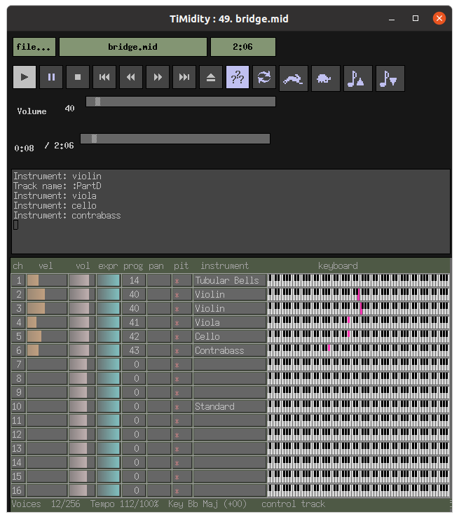Viewport: 459px width, 519px height.
Task: Click the Tempo 112/100% status text
Action: coord(125,504)
